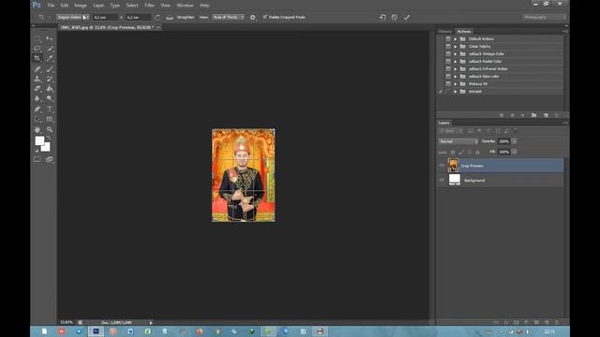Select the Eyedropper tool
Image resolution: width=600 pixels, height=337 pixels.
click(x=50, y=58)
